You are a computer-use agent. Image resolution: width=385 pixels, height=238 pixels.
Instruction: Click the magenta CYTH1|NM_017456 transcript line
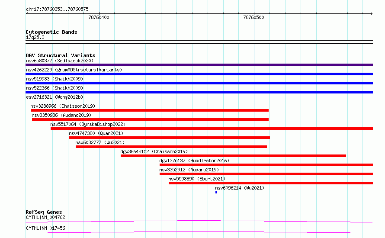click(x=199, y=232)
